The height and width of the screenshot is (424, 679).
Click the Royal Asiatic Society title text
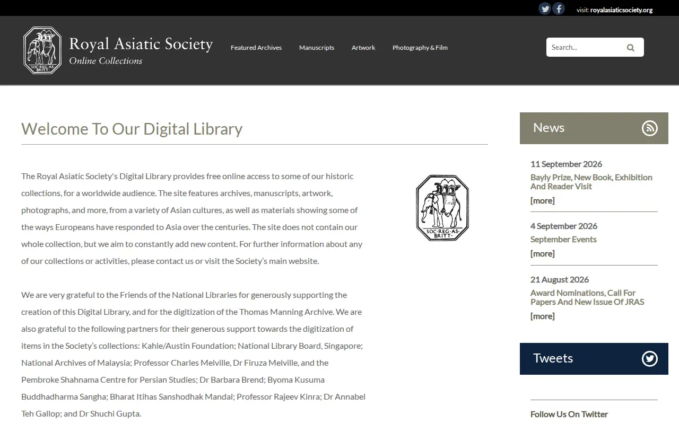(141, 43)
